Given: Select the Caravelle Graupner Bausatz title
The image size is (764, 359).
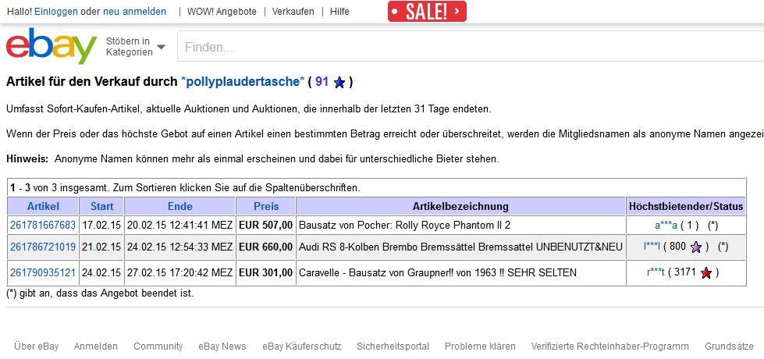Looking at the screenshot, I should pyautogui.click(x=438, y=273).
